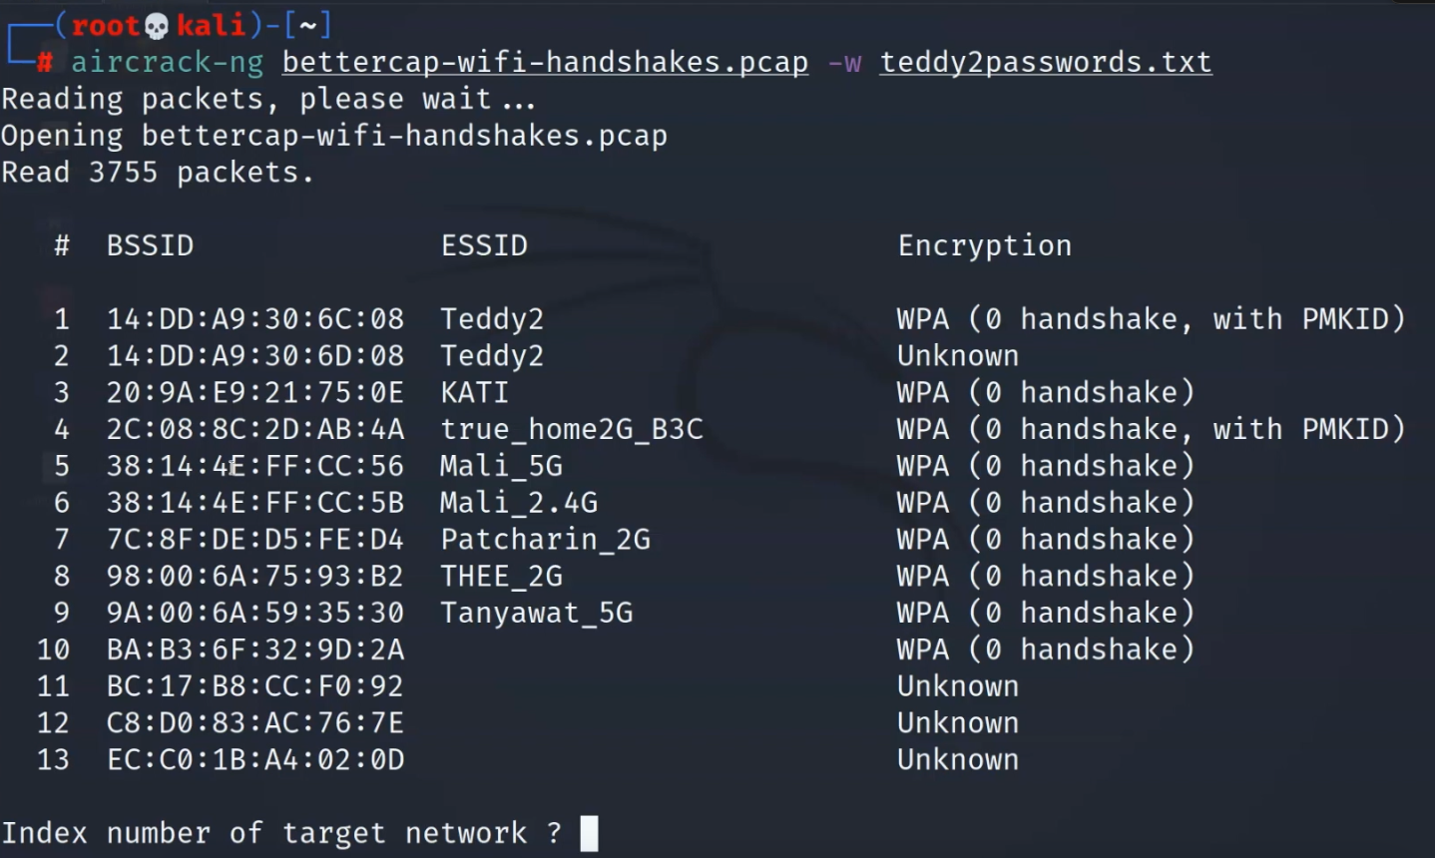Click the underlined bettercap-wifi-handshakes.pcap filename
This screenshot has width=1435, height=858.
[545, 62]
